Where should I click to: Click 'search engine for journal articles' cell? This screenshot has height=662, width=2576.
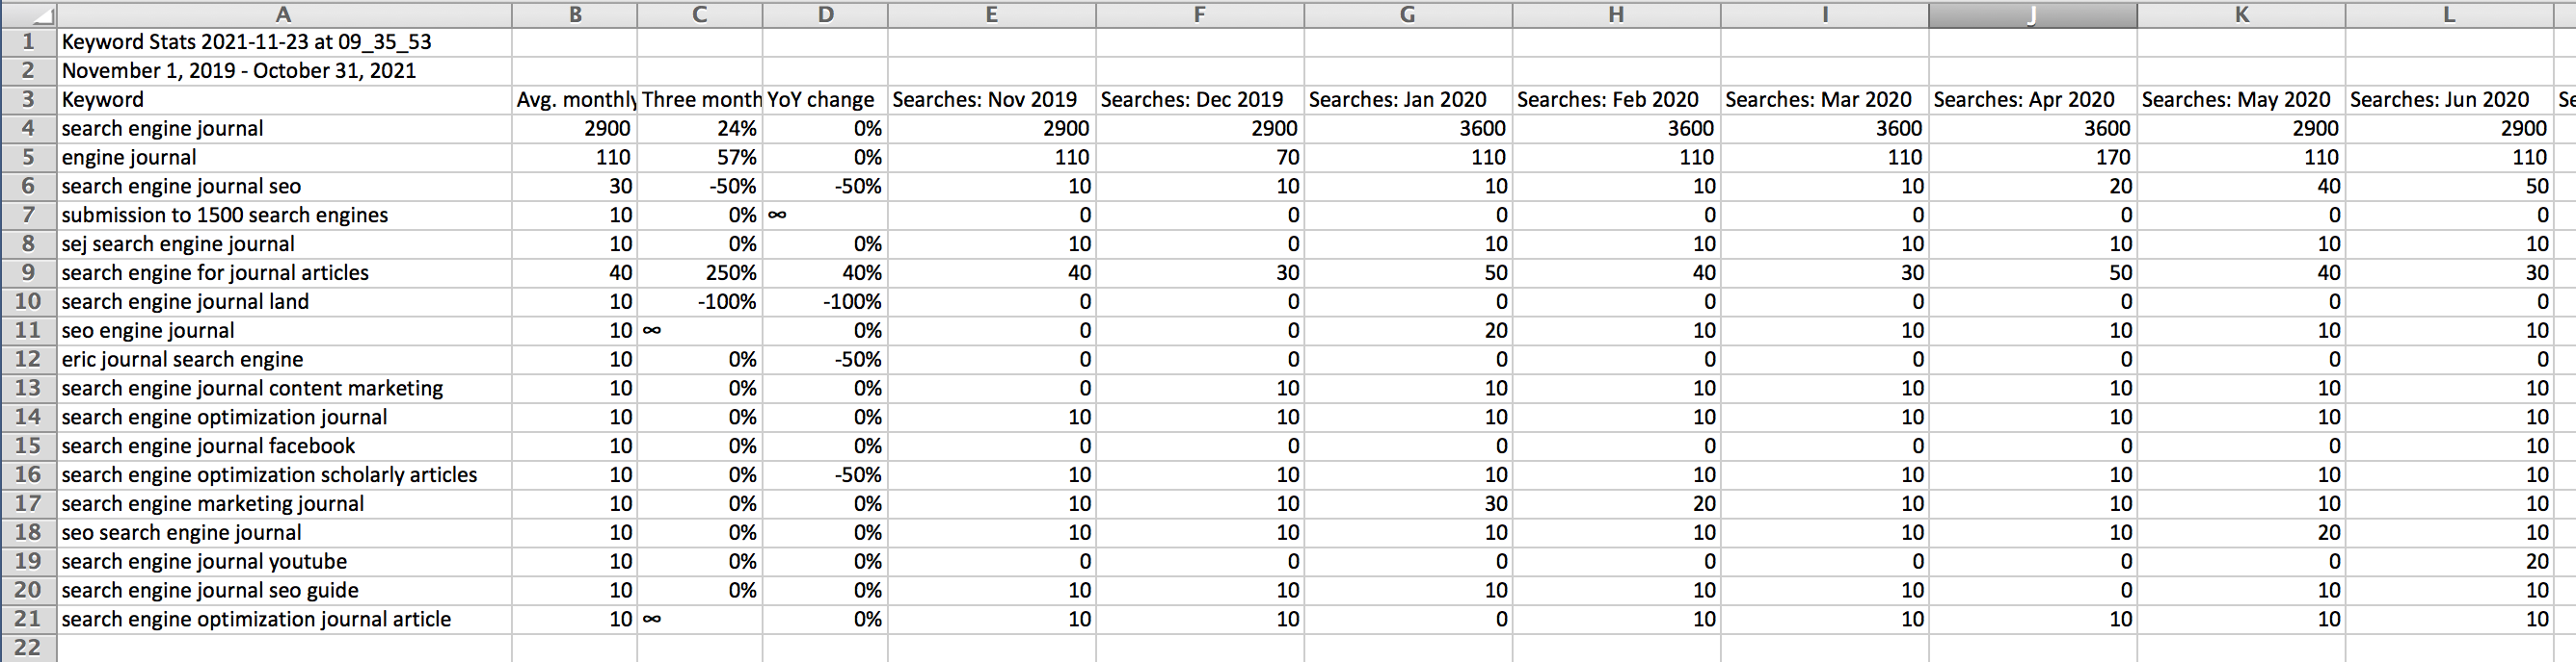click(284, 273)
